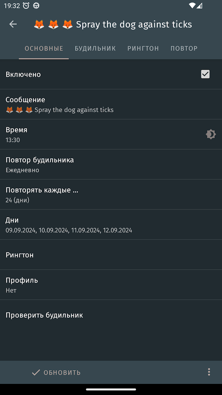The height and width of the screenshot is (395, 222).
Task: Switch to the ПОВТОР tab
Action: coord(184,49)
